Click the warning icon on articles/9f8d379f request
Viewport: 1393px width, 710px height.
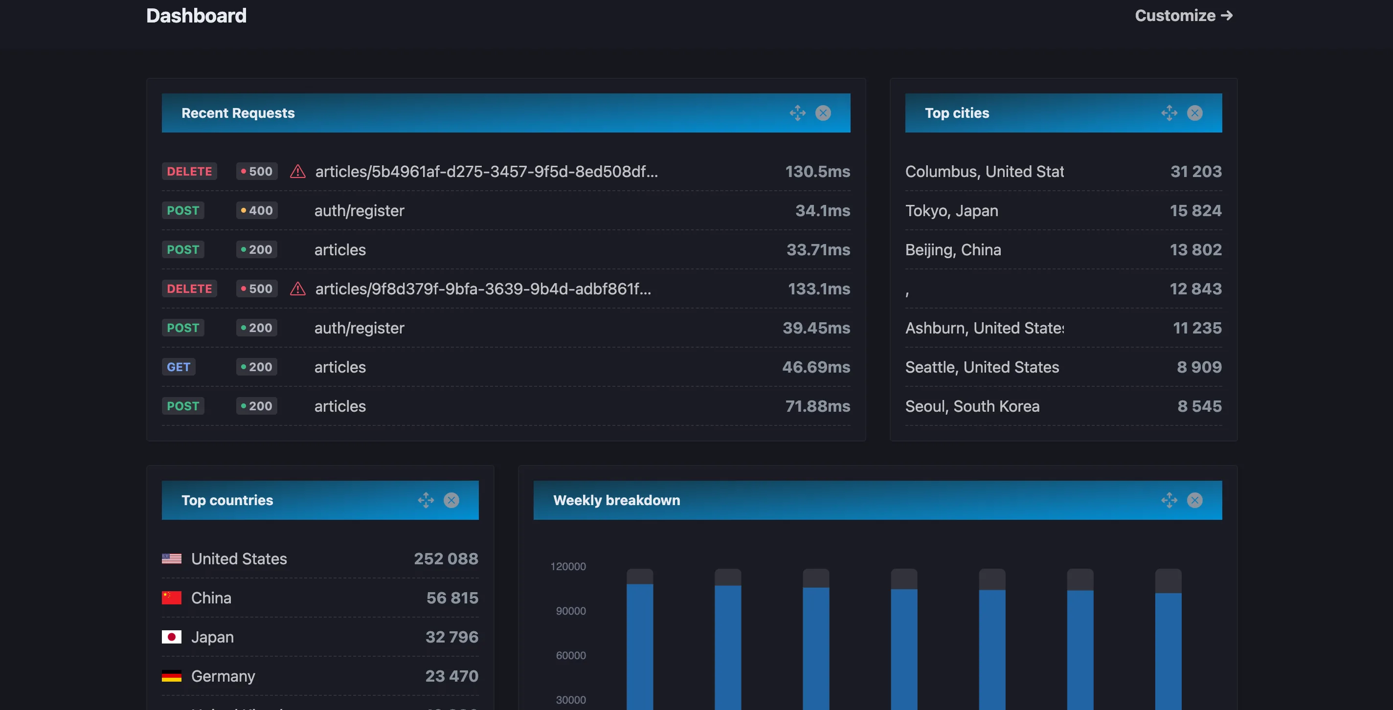(x=297, y=289)
